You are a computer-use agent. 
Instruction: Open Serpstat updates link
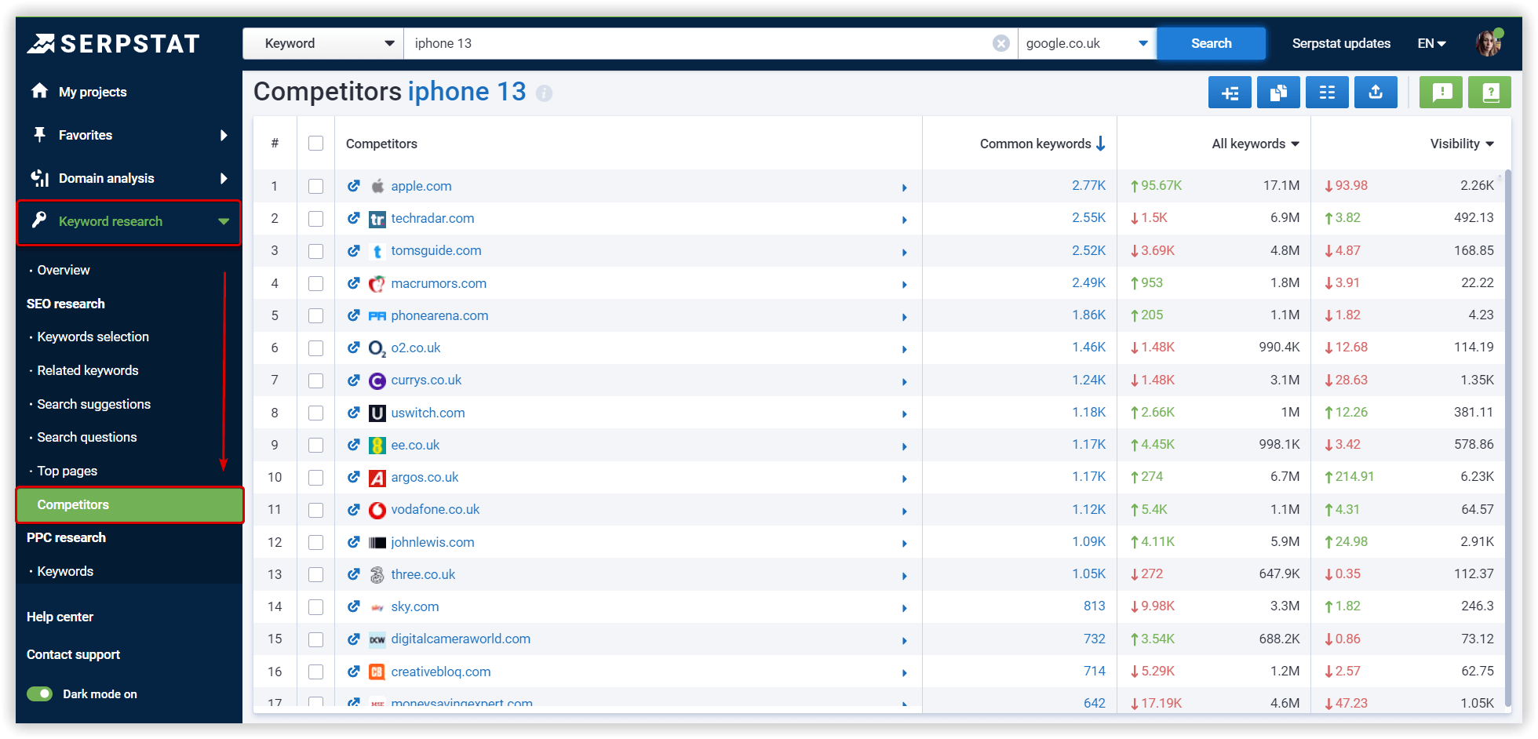1341,43
